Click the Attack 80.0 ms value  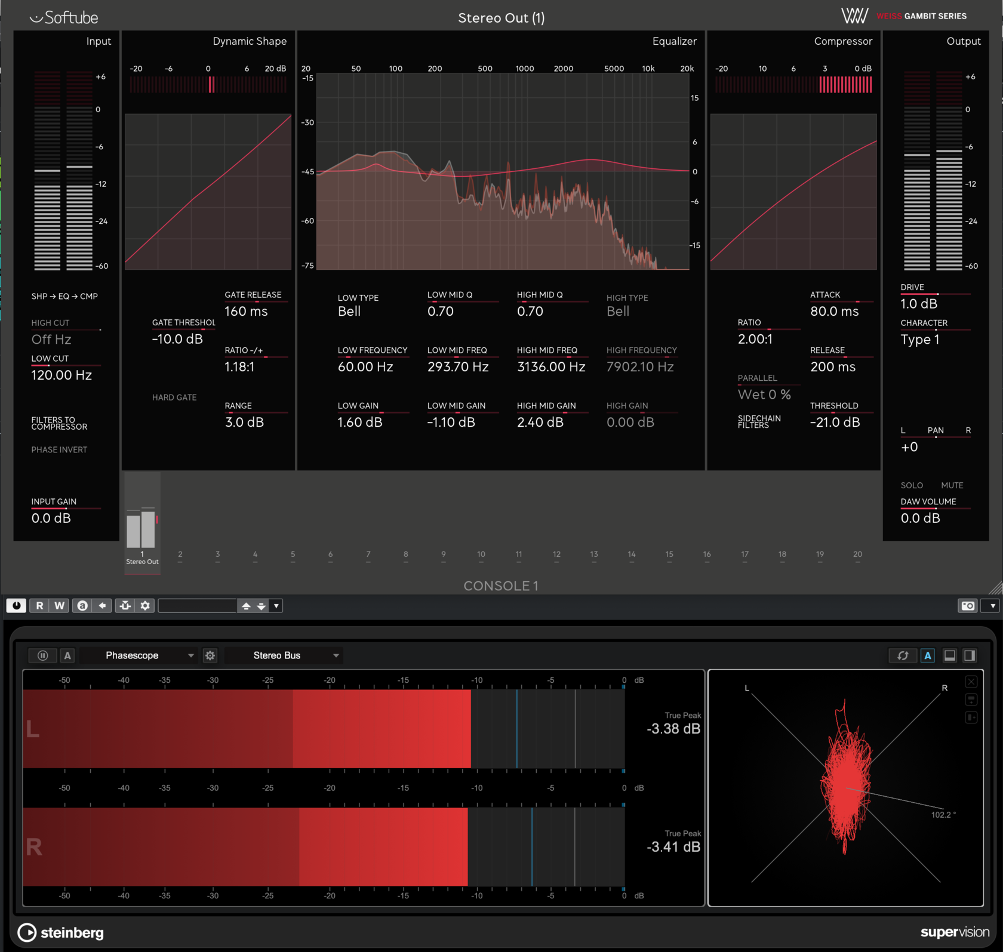coord(835,312)
